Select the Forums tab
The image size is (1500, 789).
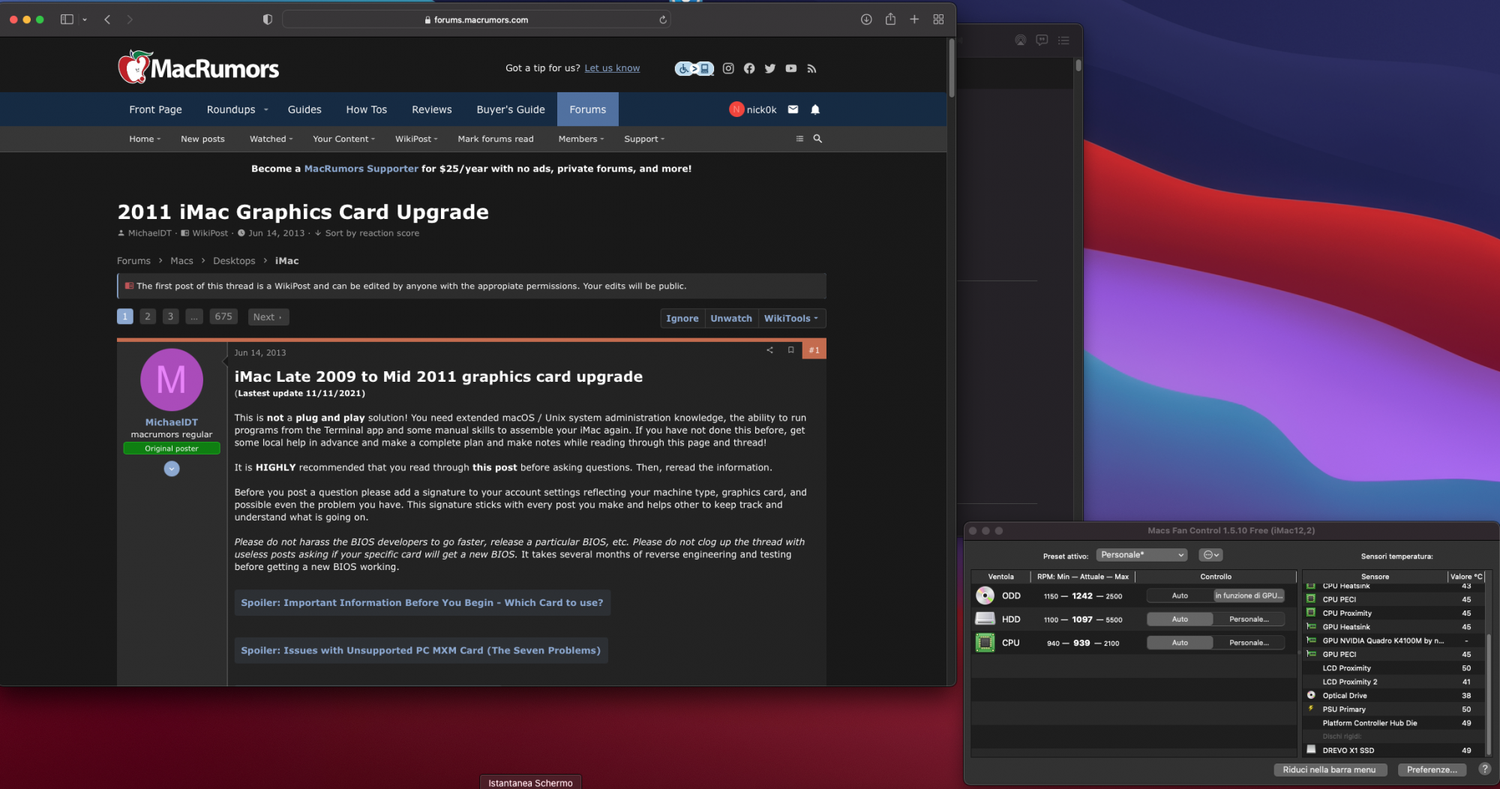coord(588,109)
